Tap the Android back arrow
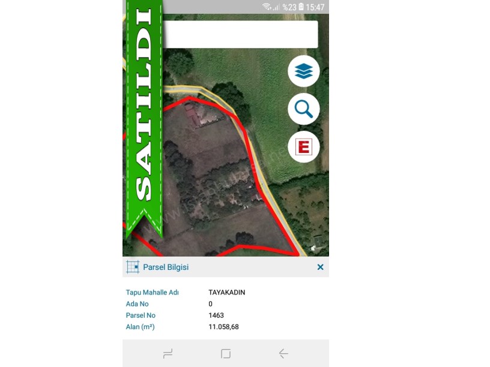The width and height of the screenshot is (490, 367). (x=283, y=354)
